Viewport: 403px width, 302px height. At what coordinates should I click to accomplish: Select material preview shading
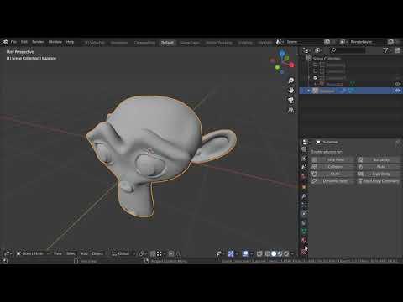(x=280, y=253)
